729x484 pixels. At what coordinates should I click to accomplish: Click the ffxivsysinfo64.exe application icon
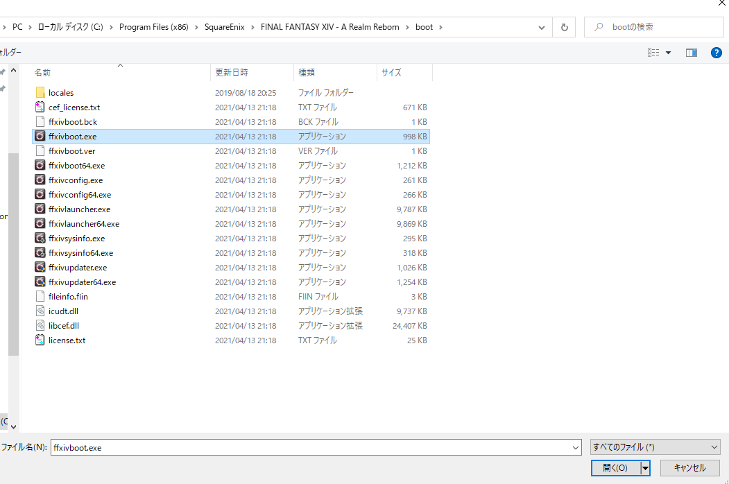40,252
